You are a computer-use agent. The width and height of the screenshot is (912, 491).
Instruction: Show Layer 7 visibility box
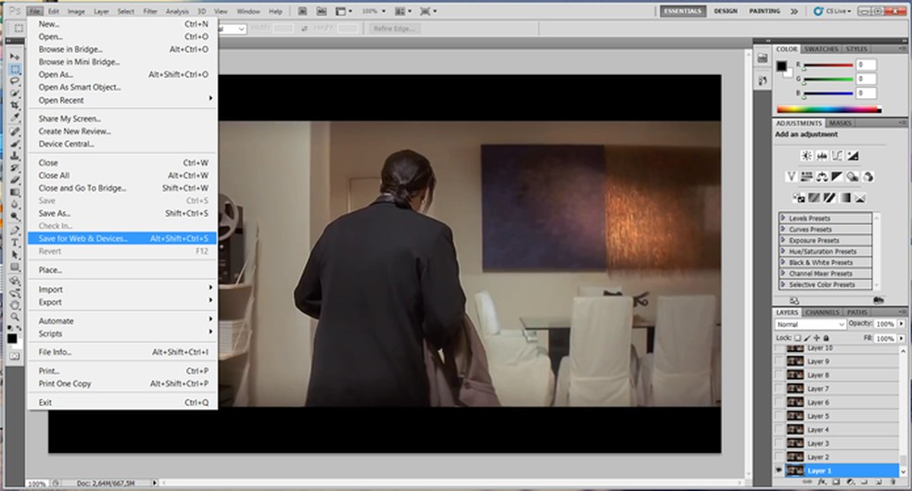tap(779, 389)
